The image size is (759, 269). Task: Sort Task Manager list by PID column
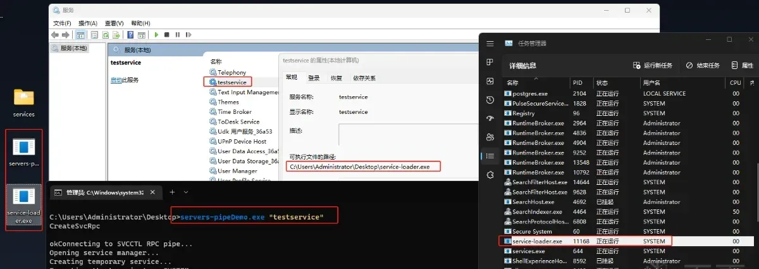click(x=581, y=82)
